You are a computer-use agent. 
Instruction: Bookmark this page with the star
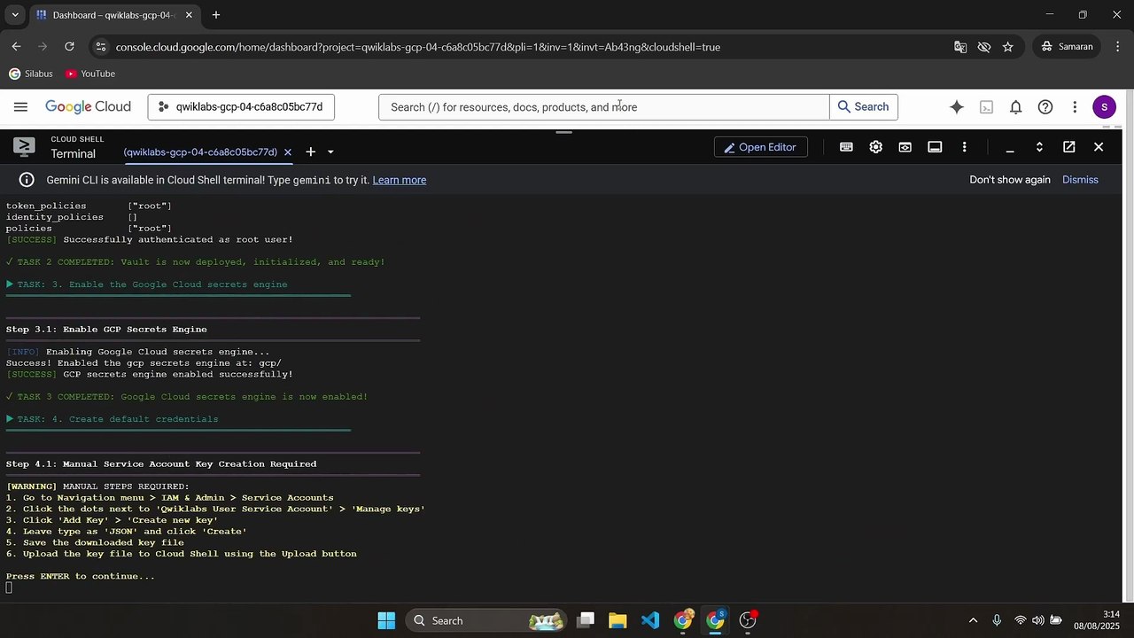tap(1008, 46)
